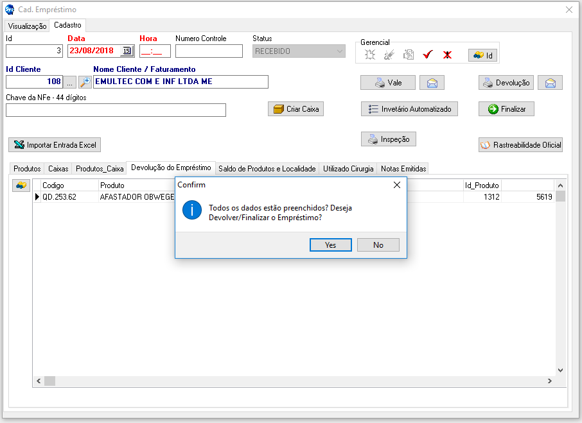Click the red X cancel icon in Gerencial
The height and width of the screenshot is (423, 582).
pyautogui.click(x=447, y=55)
